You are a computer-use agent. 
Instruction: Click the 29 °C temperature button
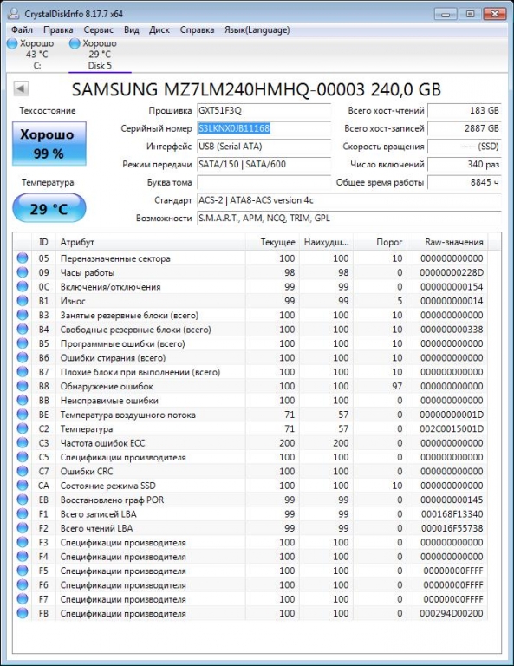coord(49,208)
